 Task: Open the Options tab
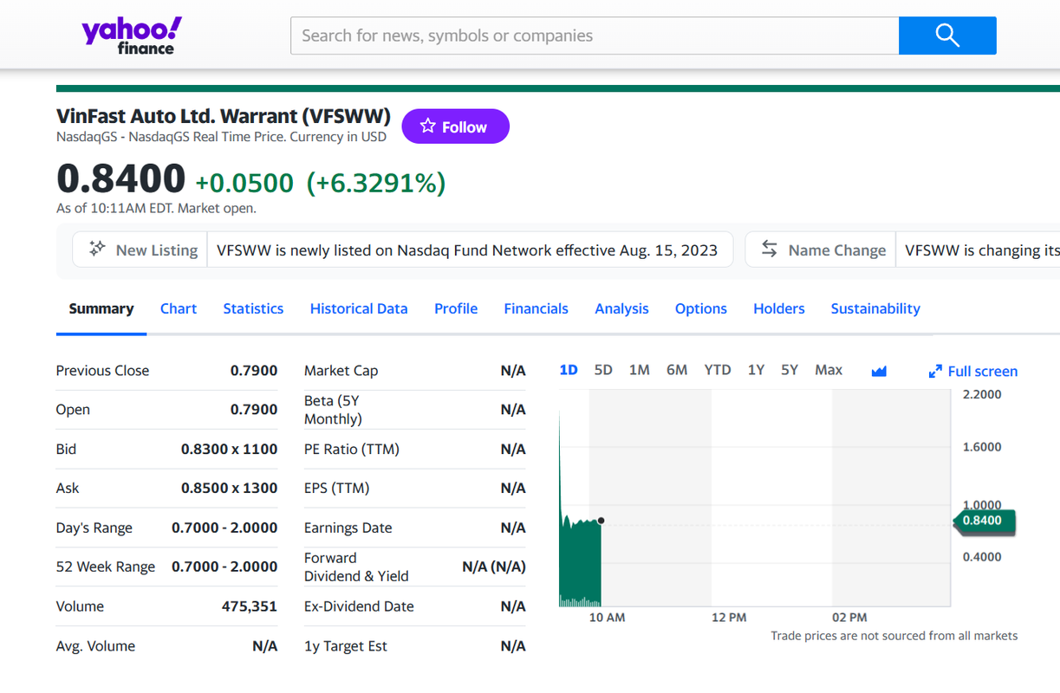[x=700, y=308]
